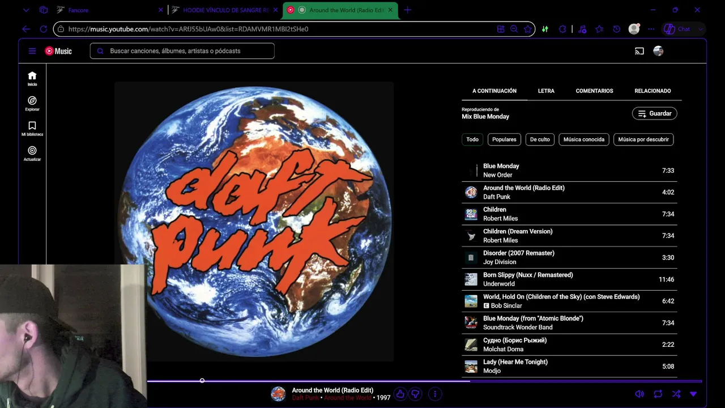
Task: Play Children (Dream Version) by Robert Miles
Action: pyautogui.click(x=569, y=236)
